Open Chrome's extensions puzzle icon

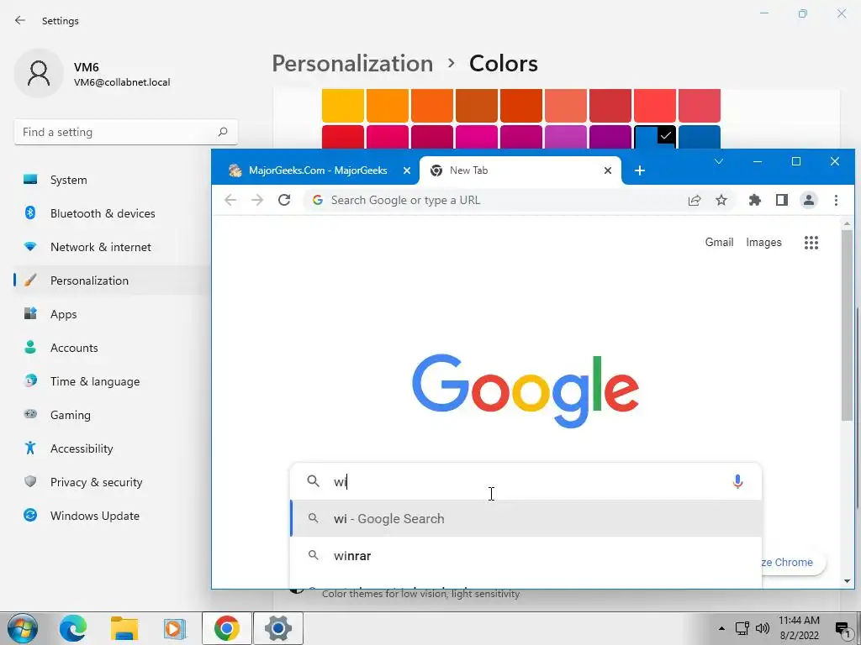pos(755,200)
